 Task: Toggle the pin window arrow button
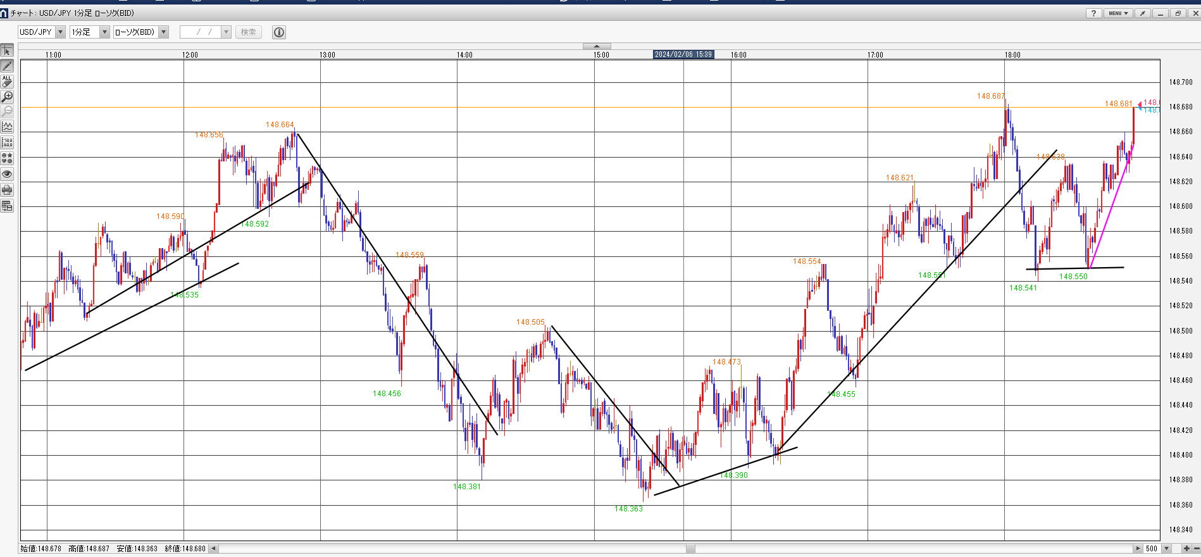[x=1142, y=13]
